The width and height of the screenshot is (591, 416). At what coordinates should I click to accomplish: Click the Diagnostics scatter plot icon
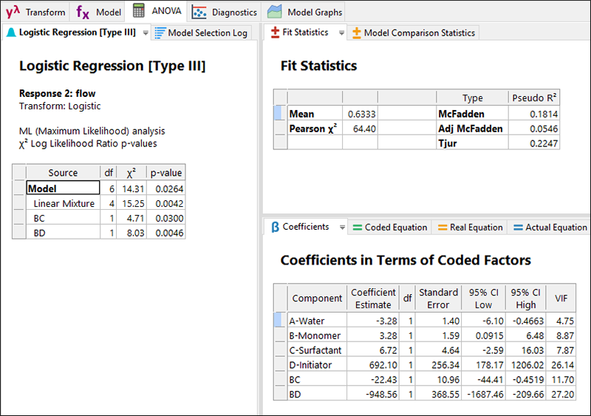pos(199,12)
